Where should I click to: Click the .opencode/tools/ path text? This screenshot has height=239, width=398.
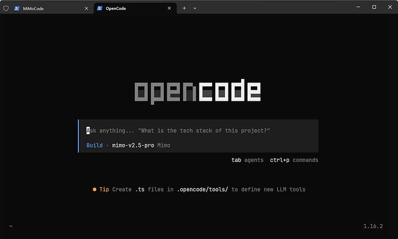(x=202, y=189)
